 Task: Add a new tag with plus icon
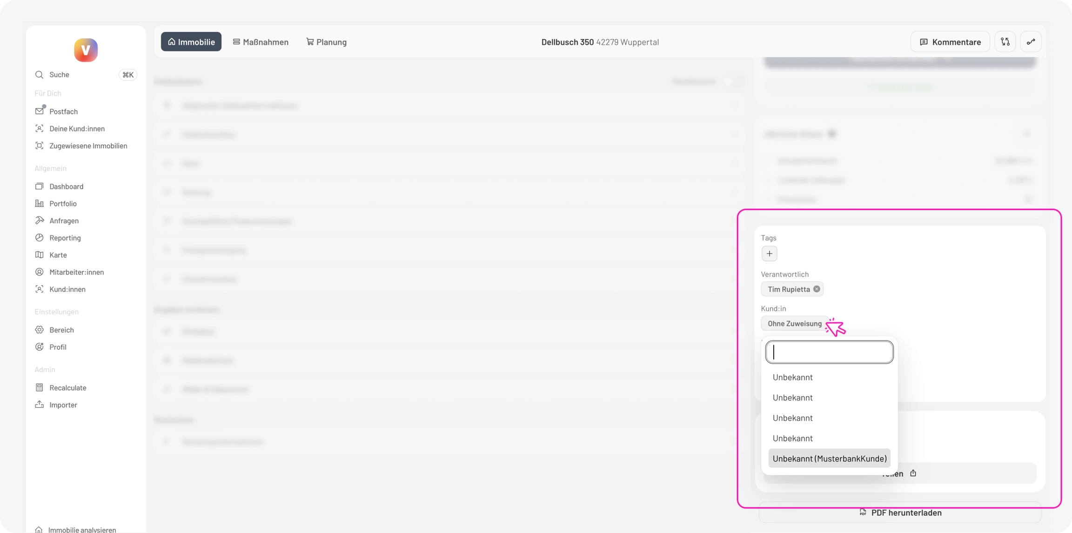tap(769, 254)
